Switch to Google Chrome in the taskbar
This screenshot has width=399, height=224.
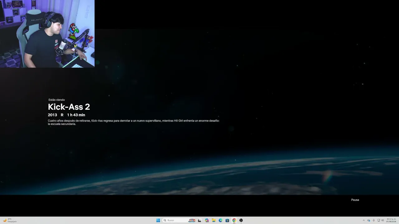coord(234,220)
